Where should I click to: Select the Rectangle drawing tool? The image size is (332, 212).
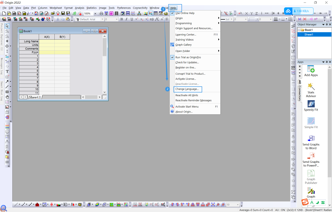coord(7,92)
